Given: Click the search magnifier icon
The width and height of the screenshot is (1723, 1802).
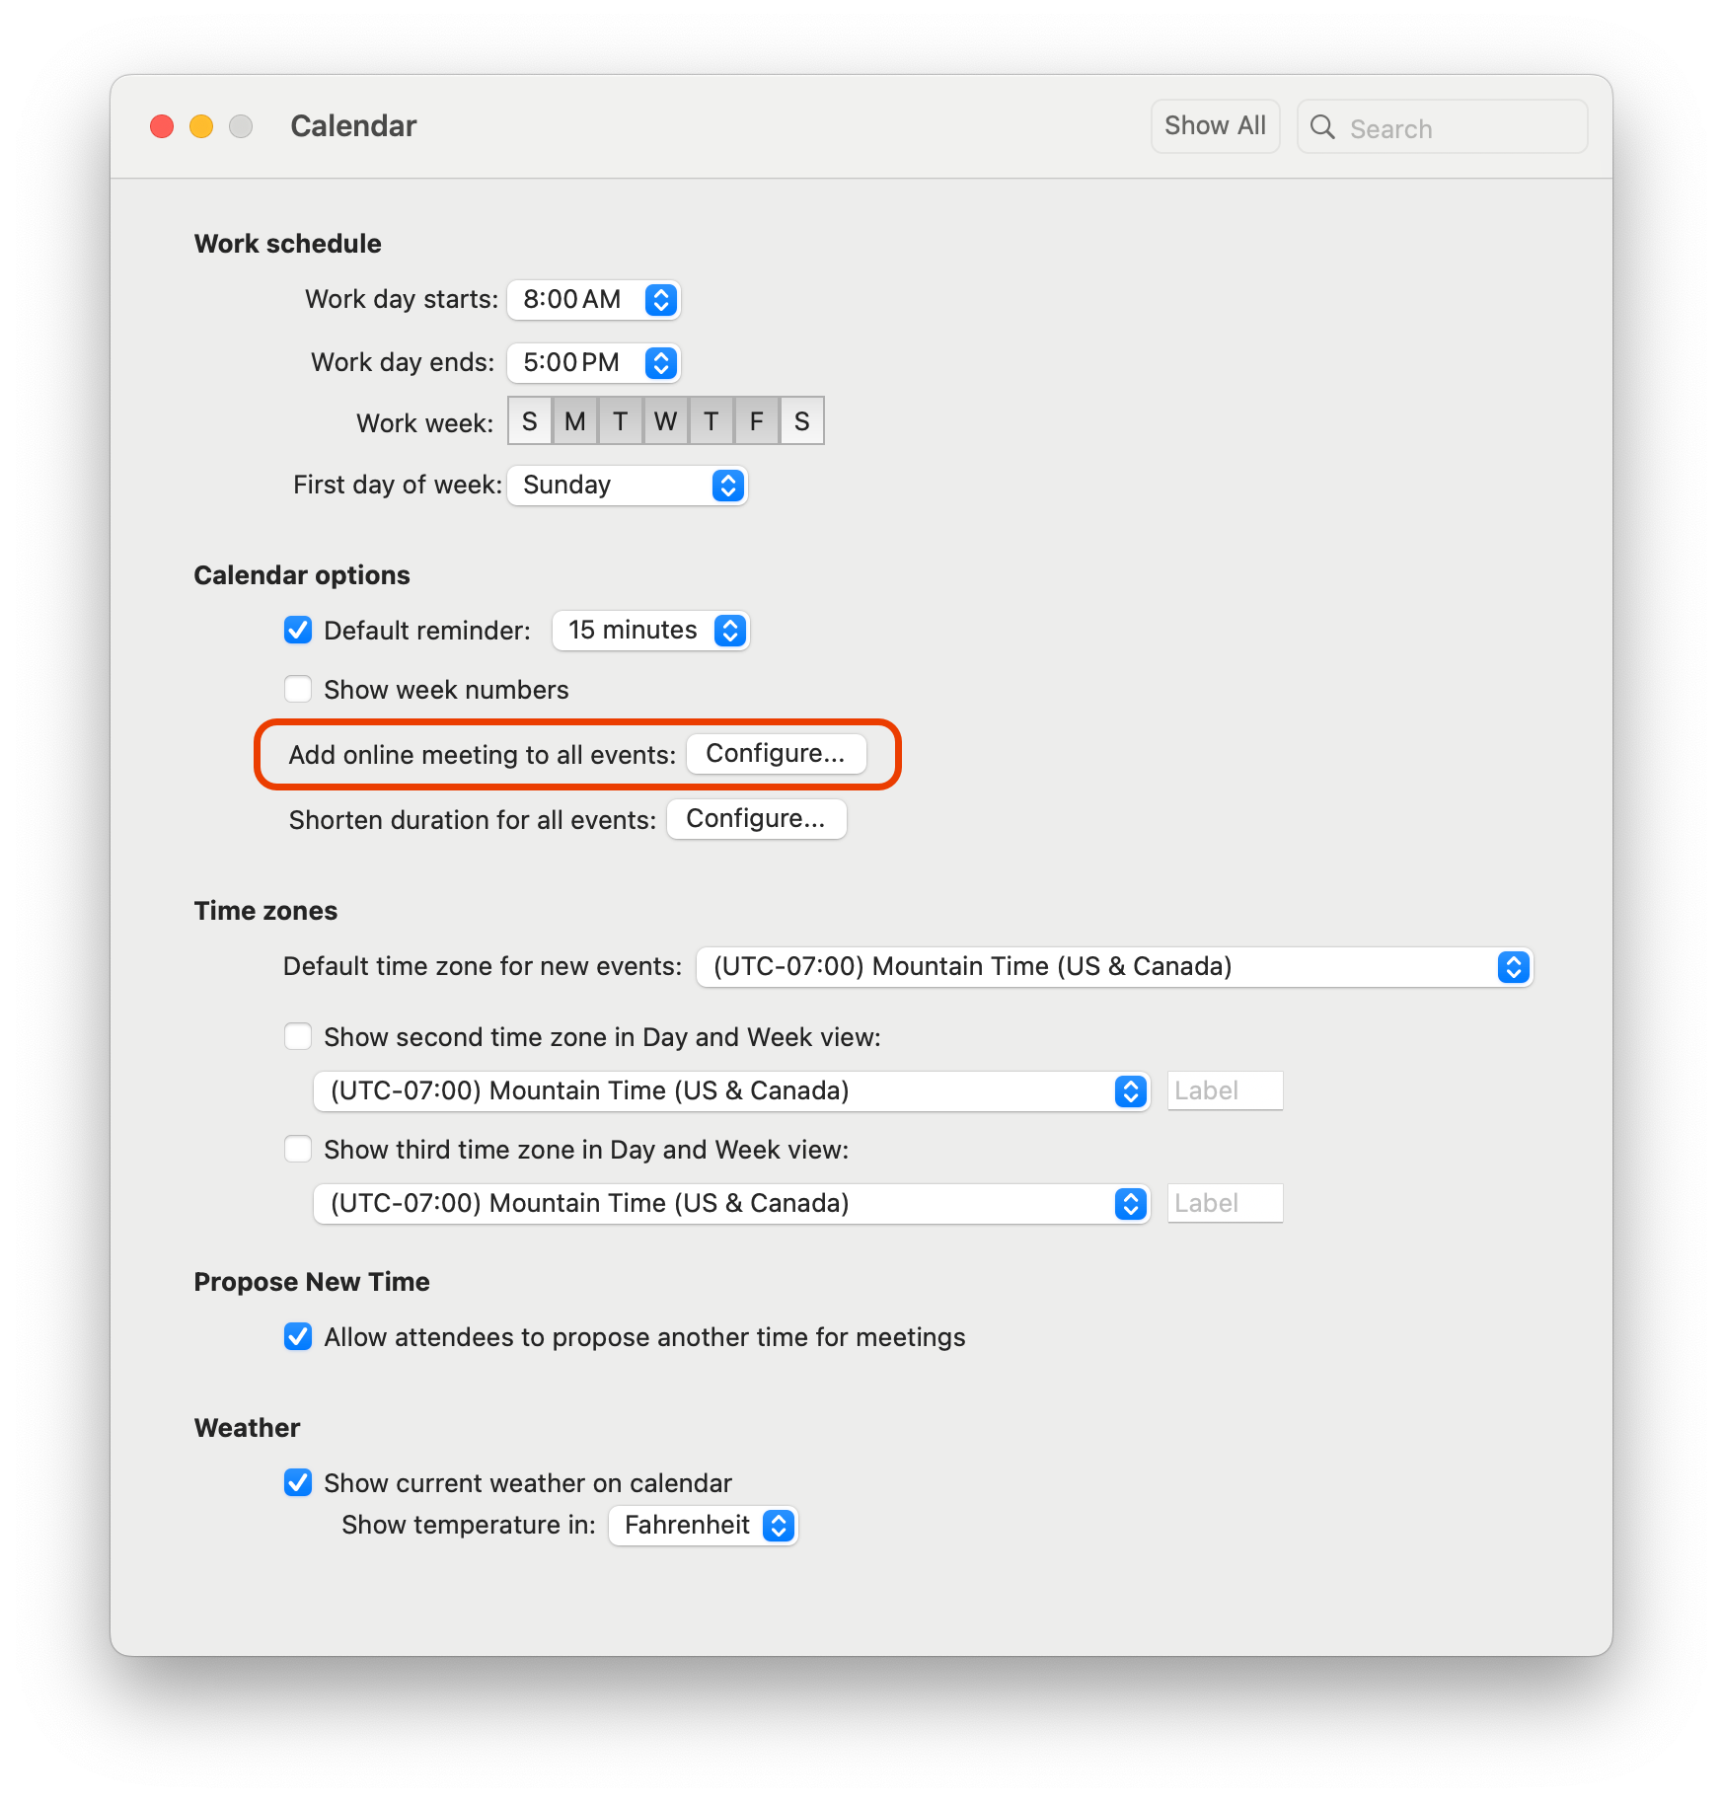Looking at the screenshot, I should click(x=1322, y=127).
